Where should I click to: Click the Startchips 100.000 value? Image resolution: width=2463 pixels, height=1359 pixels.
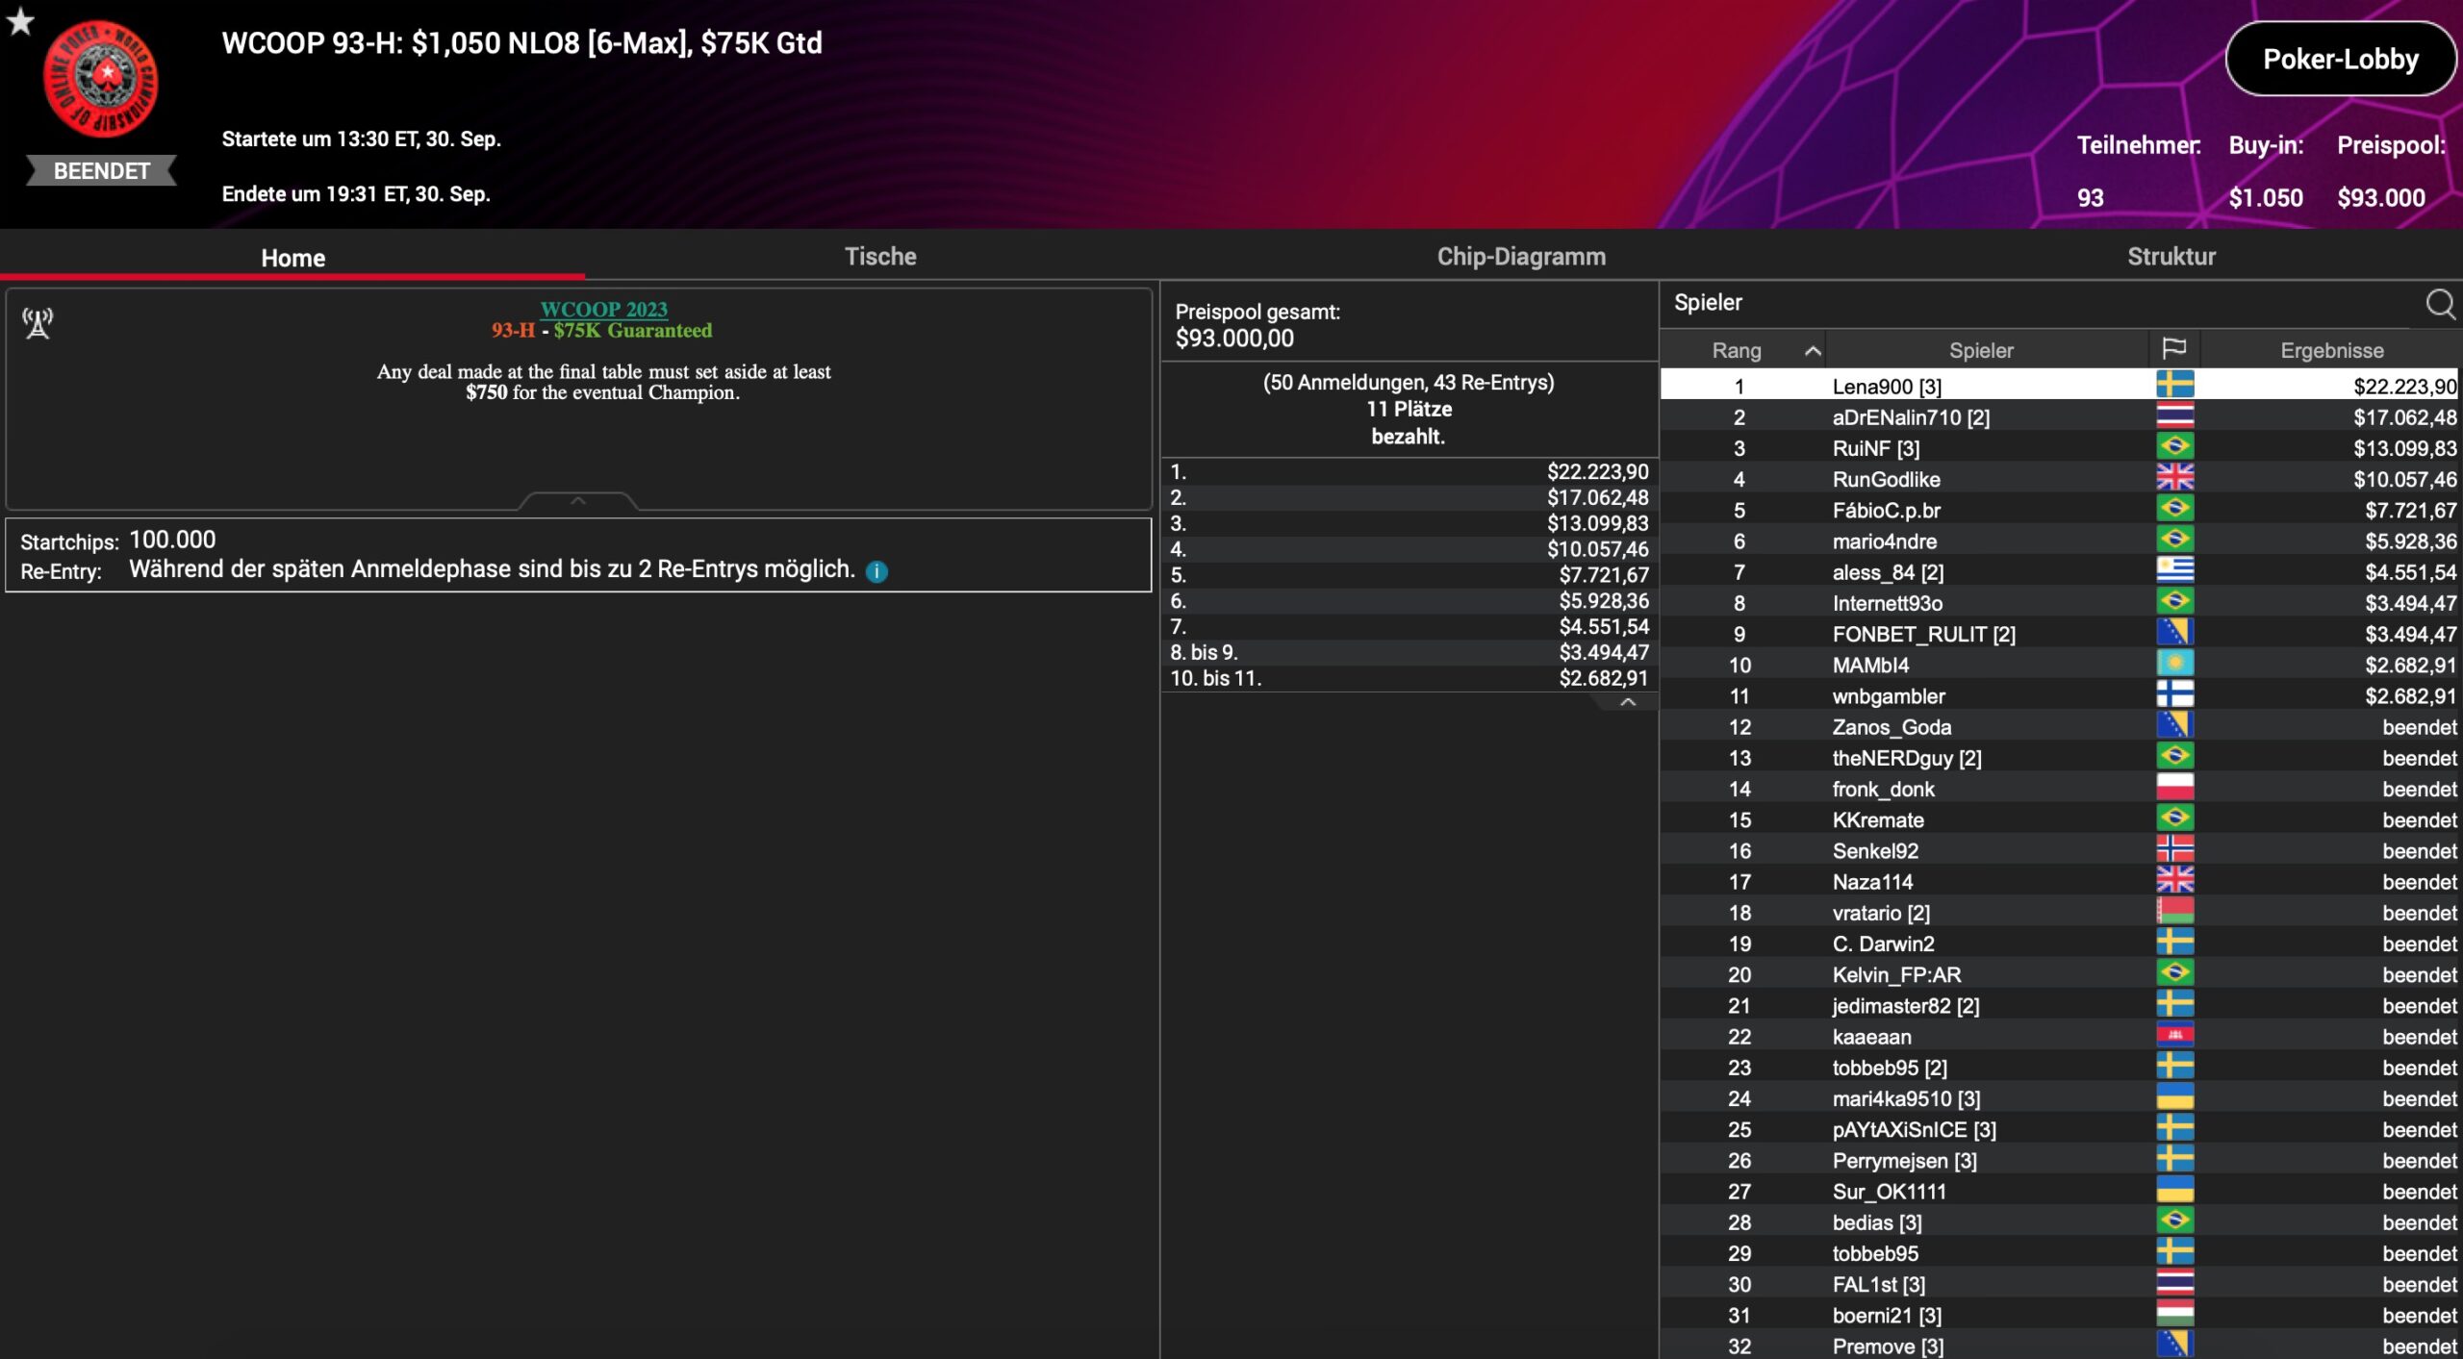pos(172,540)
